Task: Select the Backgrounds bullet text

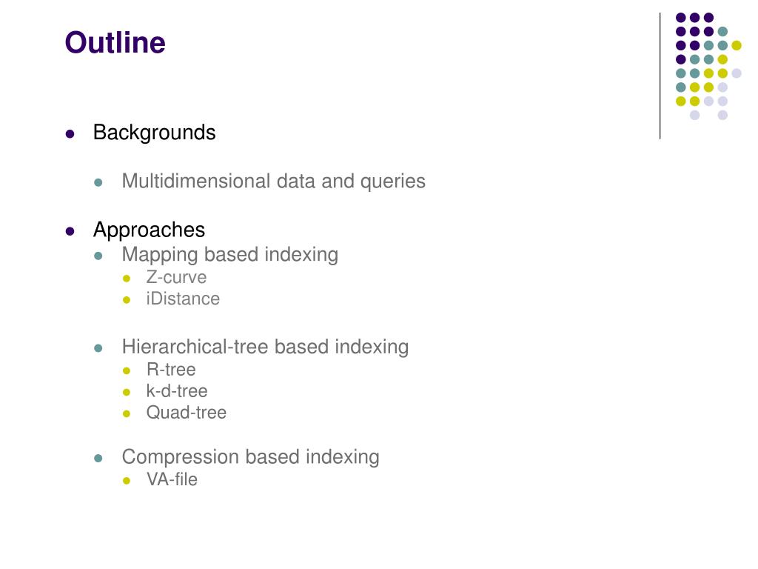Action: point(154,133)
